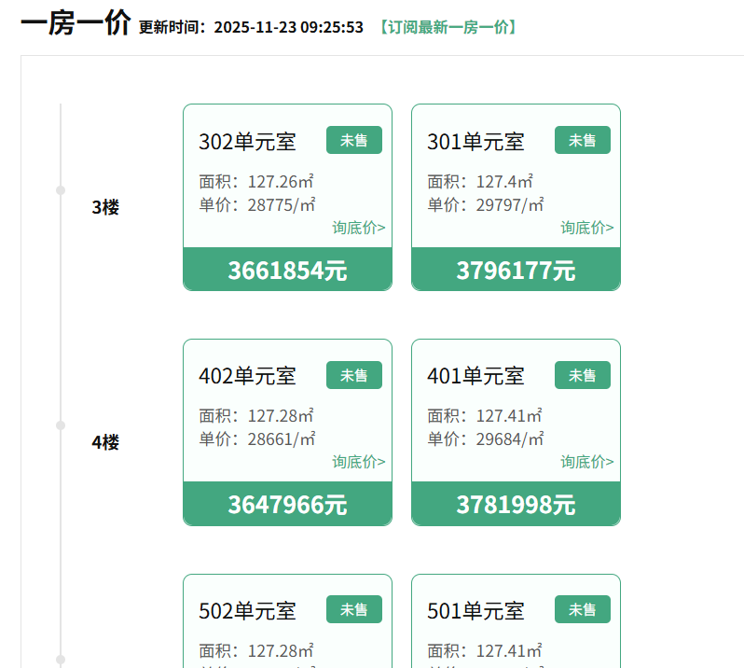The width and height of the screenshot is (744, 668).
Task: Click the timeline dot beside 3楼
Action: click(x=61, y=190)
